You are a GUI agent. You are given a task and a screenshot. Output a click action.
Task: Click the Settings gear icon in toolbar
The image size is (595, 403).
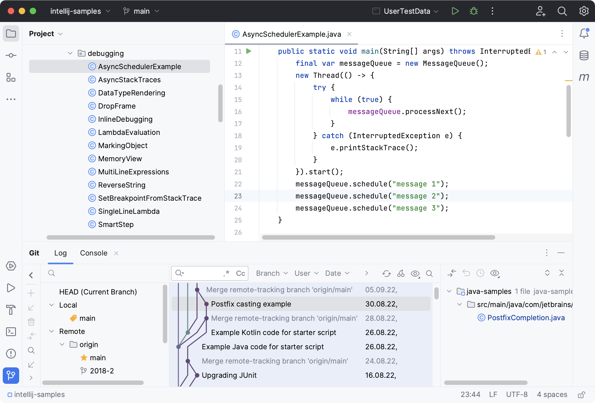point(583,11)
